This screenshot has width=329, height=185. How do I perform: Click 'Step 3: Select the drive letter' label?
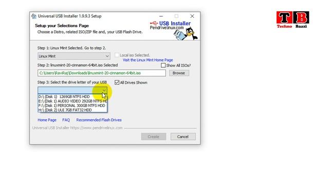(72, 82)
